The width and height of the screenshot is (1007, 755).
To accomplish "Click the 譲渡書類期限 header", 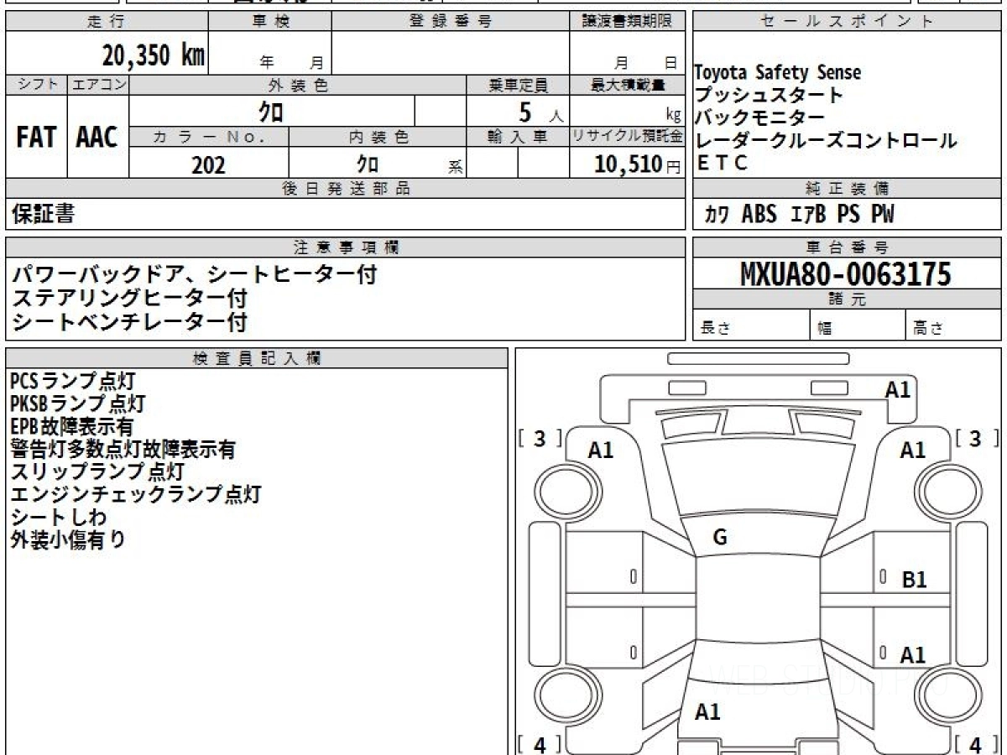I will pos(627,22).
